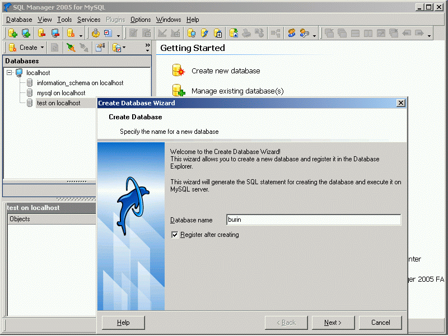Click the greyed-out tile vertically window icon
Viewport: 448px width, 336px height.
368,33
